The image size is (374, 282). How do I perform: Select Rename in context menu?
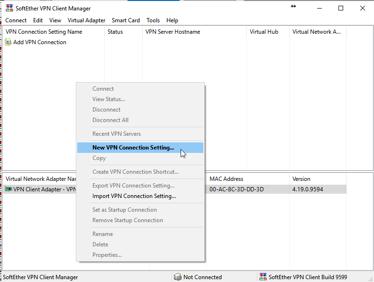coord(140,234)
